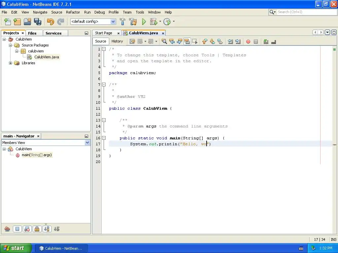Select main(String[] args) in Navigator
This screenshot has width=338, height=253.
pos(37,155)
